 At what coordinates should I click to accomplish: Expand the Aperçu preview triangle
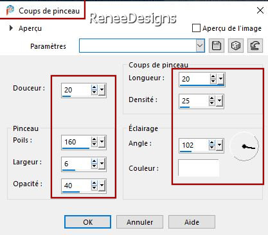point(11,28)
